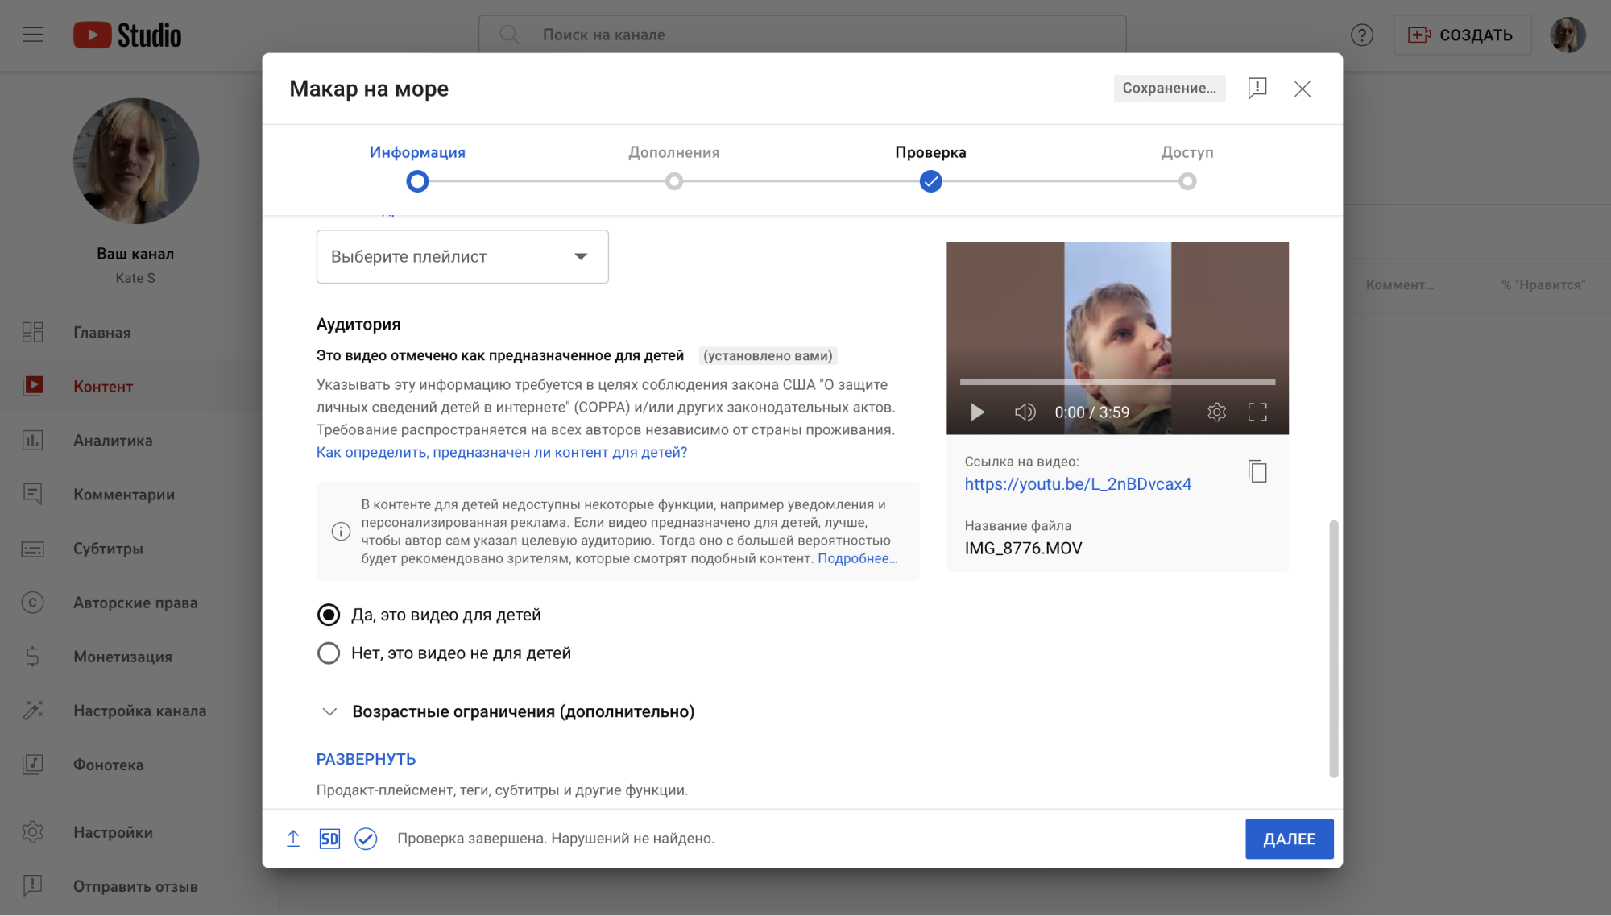The width and height of the screenshot is (1611, 916).
Task: Open the help question mark icon
Action: pyautogui.click(x=1361, y=35)
